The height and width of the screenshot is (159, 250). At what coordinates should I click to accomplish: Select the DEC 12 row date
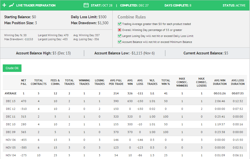(x=11, y=109)
